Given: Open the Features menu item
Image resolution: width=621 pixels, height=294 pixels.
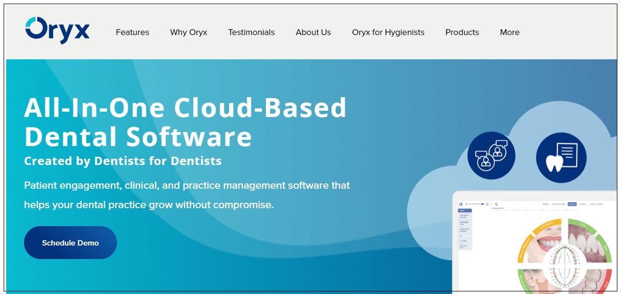Looking at the screenshot, I should point(132,32).
